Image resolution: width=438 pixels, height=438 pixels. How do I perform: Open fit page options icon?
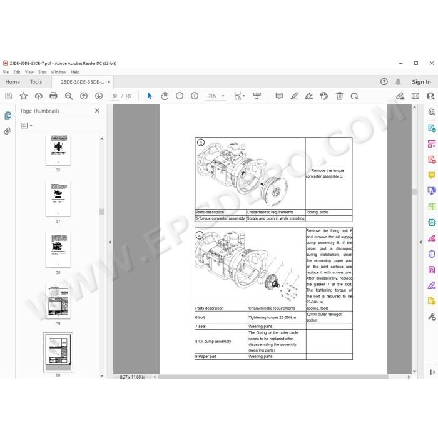pos(239,96)
